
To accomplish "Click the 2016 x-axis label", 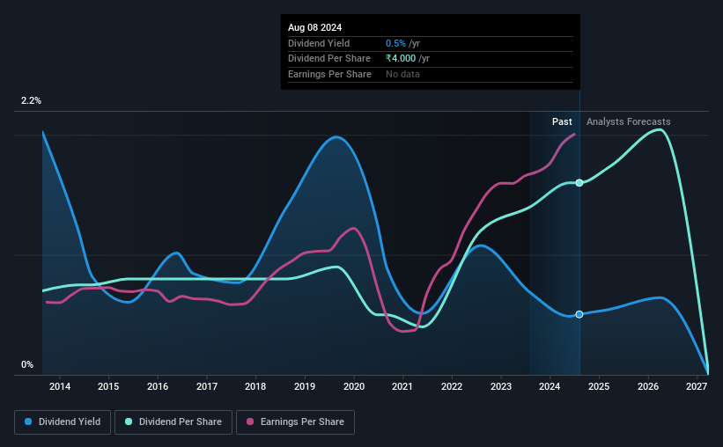I will pyautogui.click(x=158, y=386).
